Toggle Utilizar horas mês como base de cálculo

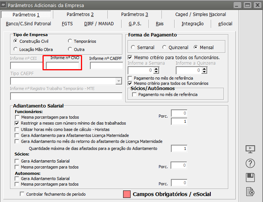(x=17, y=129)
